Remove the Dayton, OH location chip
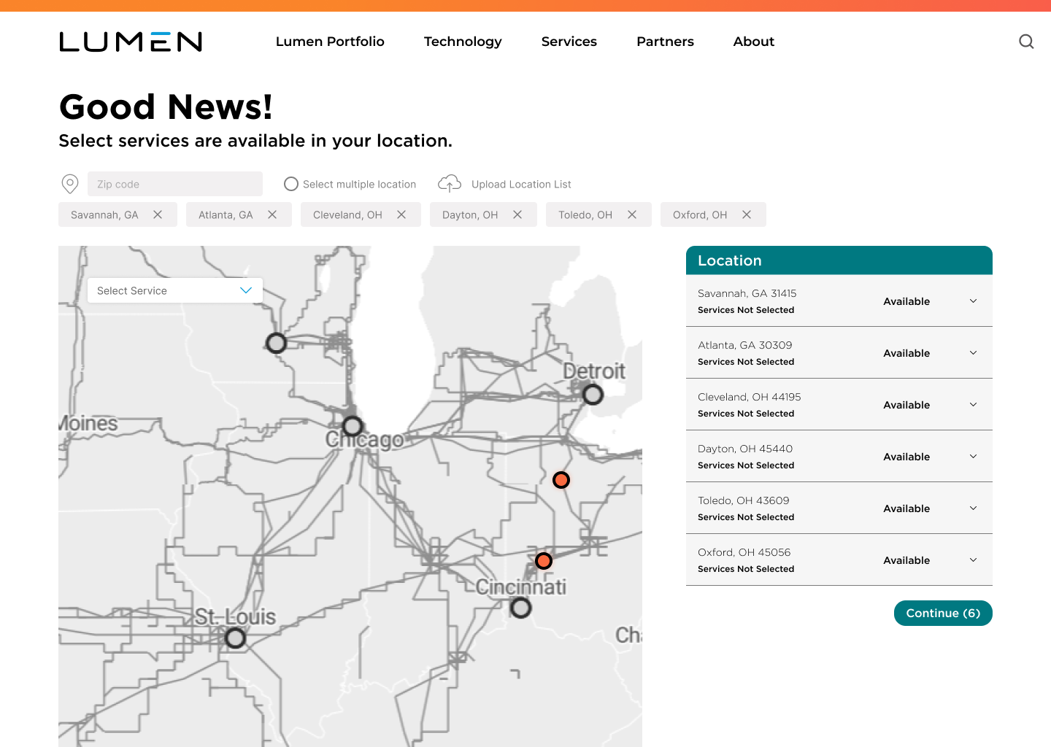Image resolution: width=1051 pixels, height=747 pixels. point(517,214)
